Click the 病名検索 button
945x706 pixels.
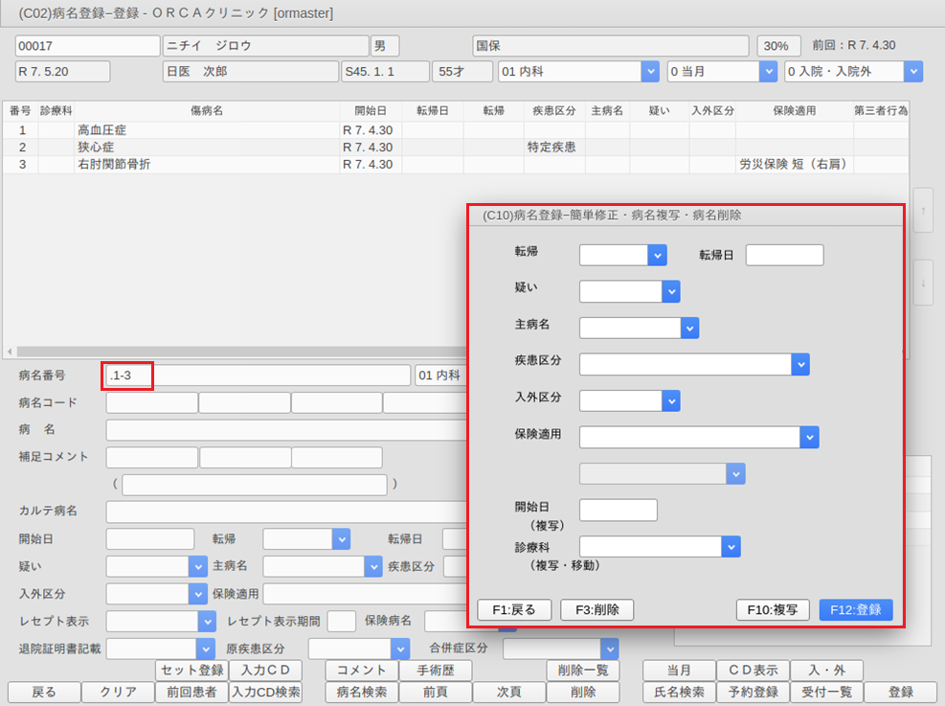361,693
